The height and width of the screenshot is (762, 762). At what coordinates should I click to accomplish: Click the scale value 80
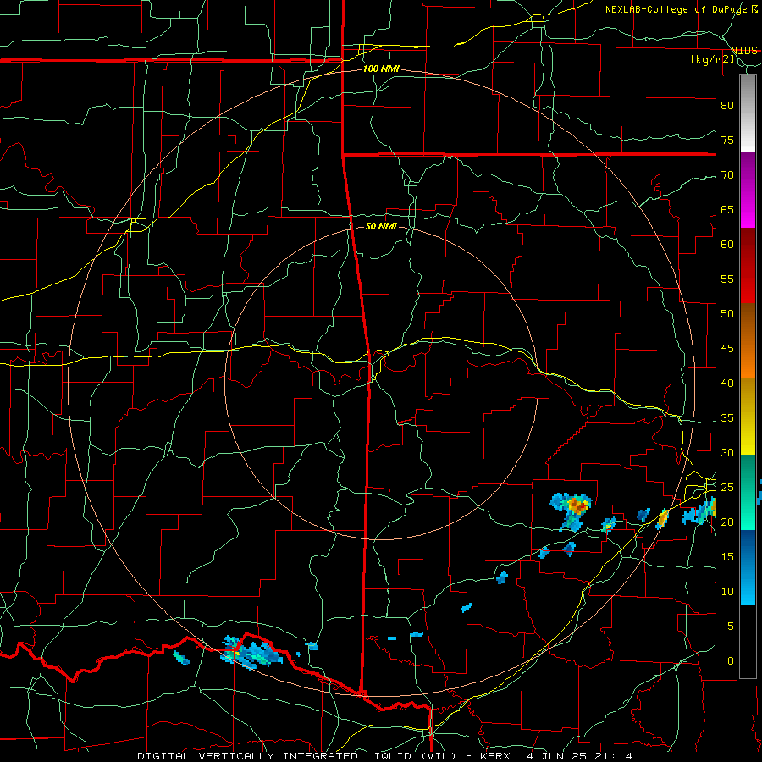tap(727, 106)
